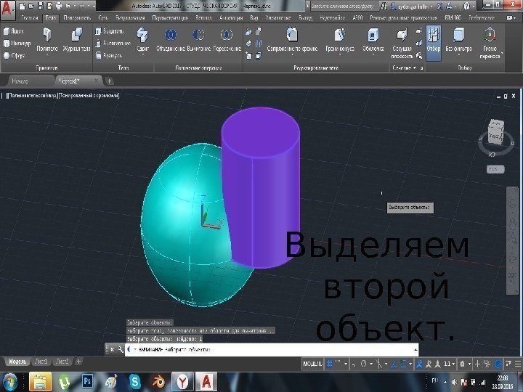The height and width of the screenshot is (392, 523).
Task: Print the drawing using the plotter icon
Action: coord(59,6)
